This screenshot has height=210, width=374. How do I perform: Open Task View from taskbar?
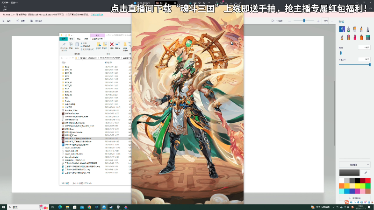point(52,207)
